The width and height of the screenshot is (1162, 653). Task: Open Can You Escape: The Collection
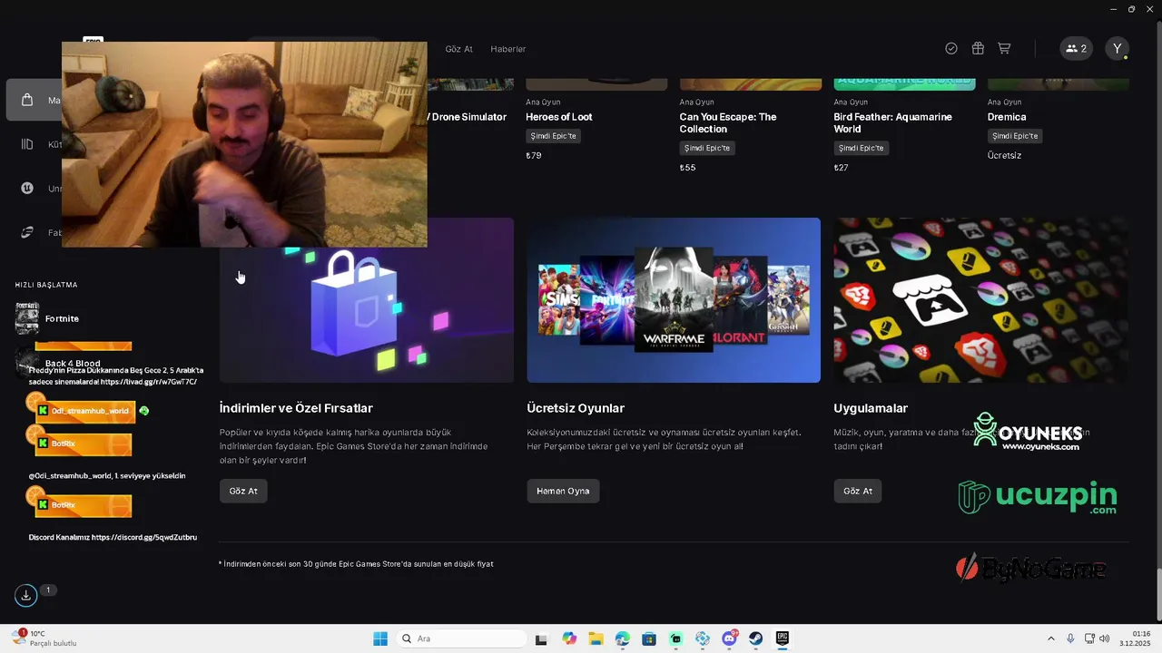pyautogui.click(x=728, y=122)
